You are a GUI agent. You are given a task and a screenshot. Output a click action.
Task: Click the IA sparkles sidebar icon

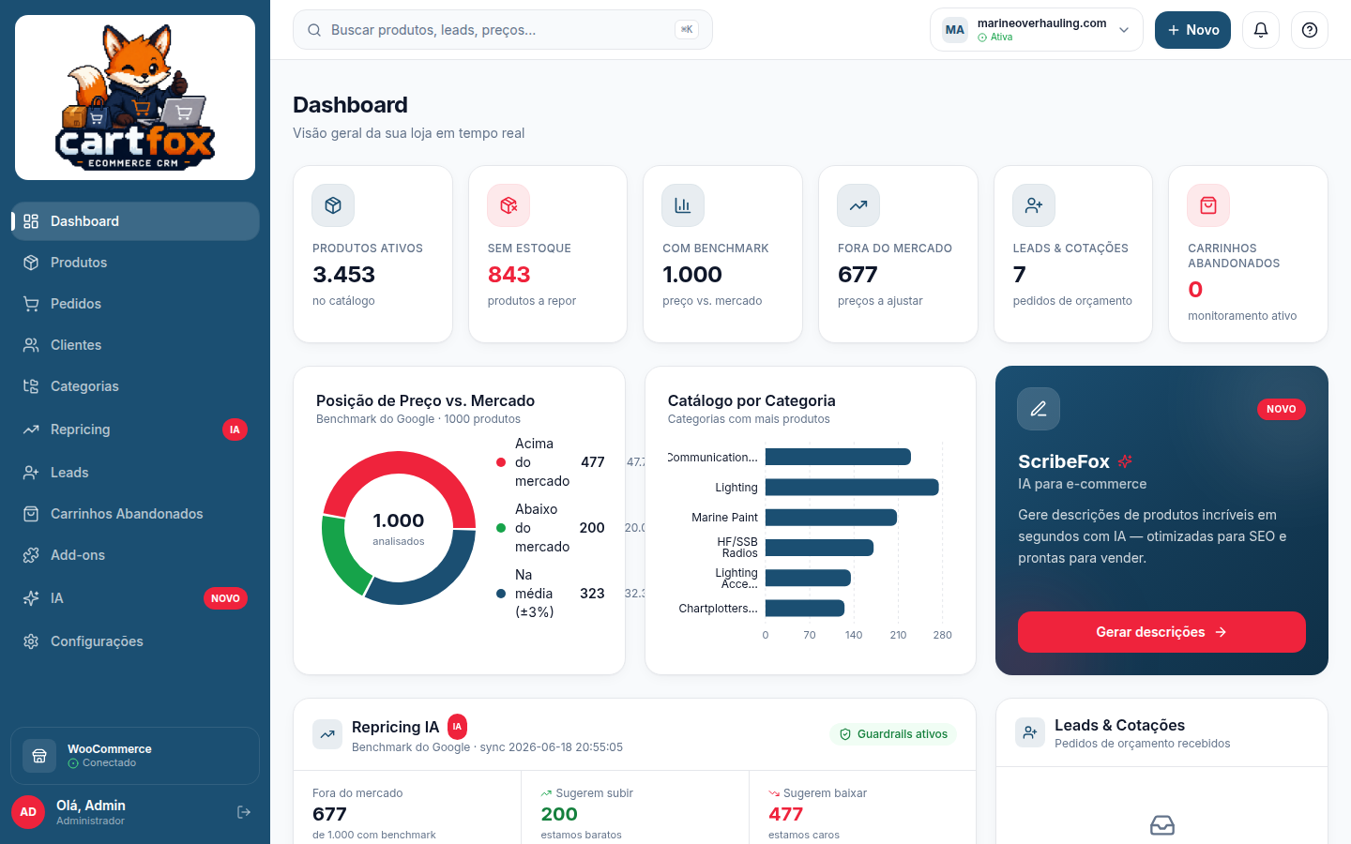[x=31, y=598]
